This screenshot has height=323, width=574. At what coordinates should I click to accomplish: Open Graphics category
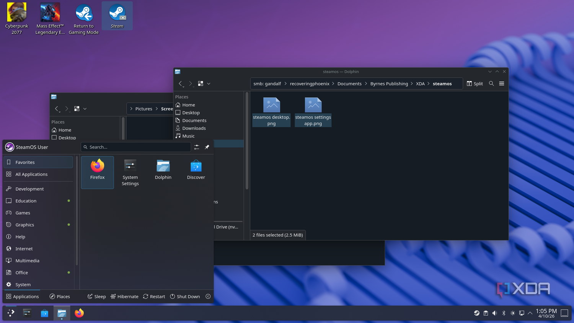(38, 225)
